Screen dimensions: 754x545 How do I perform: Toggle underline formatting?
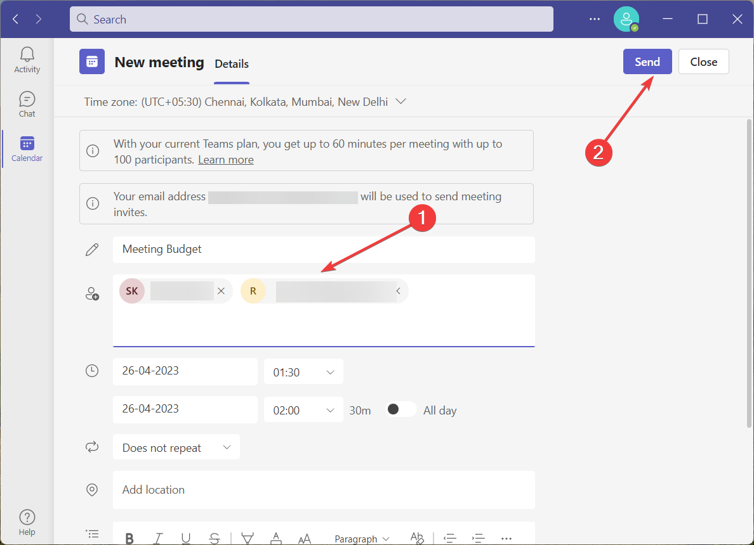point(186,538)
